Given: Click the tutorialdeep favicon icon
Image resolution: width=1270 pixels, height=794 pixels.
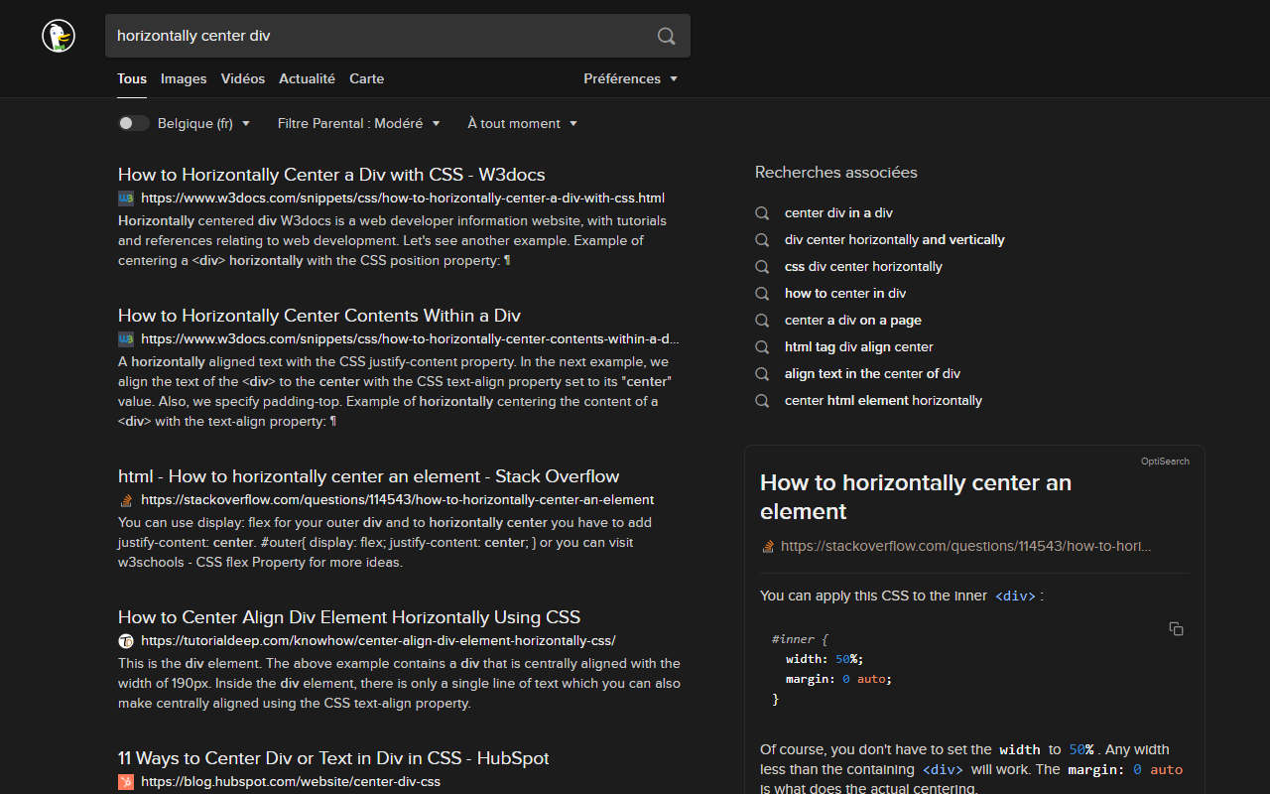Looking at the screenshot, I should [x=126, y=641].
